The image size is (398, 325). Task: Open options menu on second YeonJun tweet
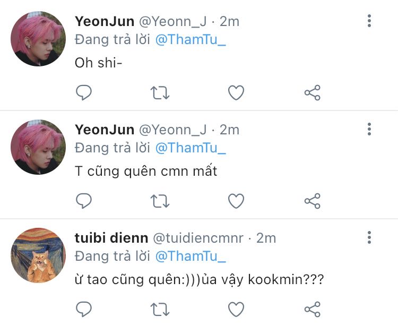pyautogui.click(x=369, y=129)
